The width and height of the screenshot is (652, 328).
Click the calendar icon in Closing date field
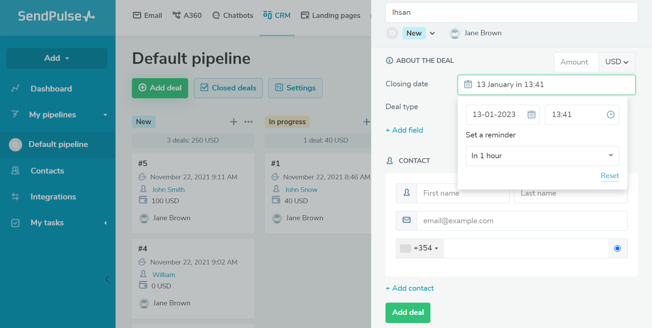coord(468,85)
